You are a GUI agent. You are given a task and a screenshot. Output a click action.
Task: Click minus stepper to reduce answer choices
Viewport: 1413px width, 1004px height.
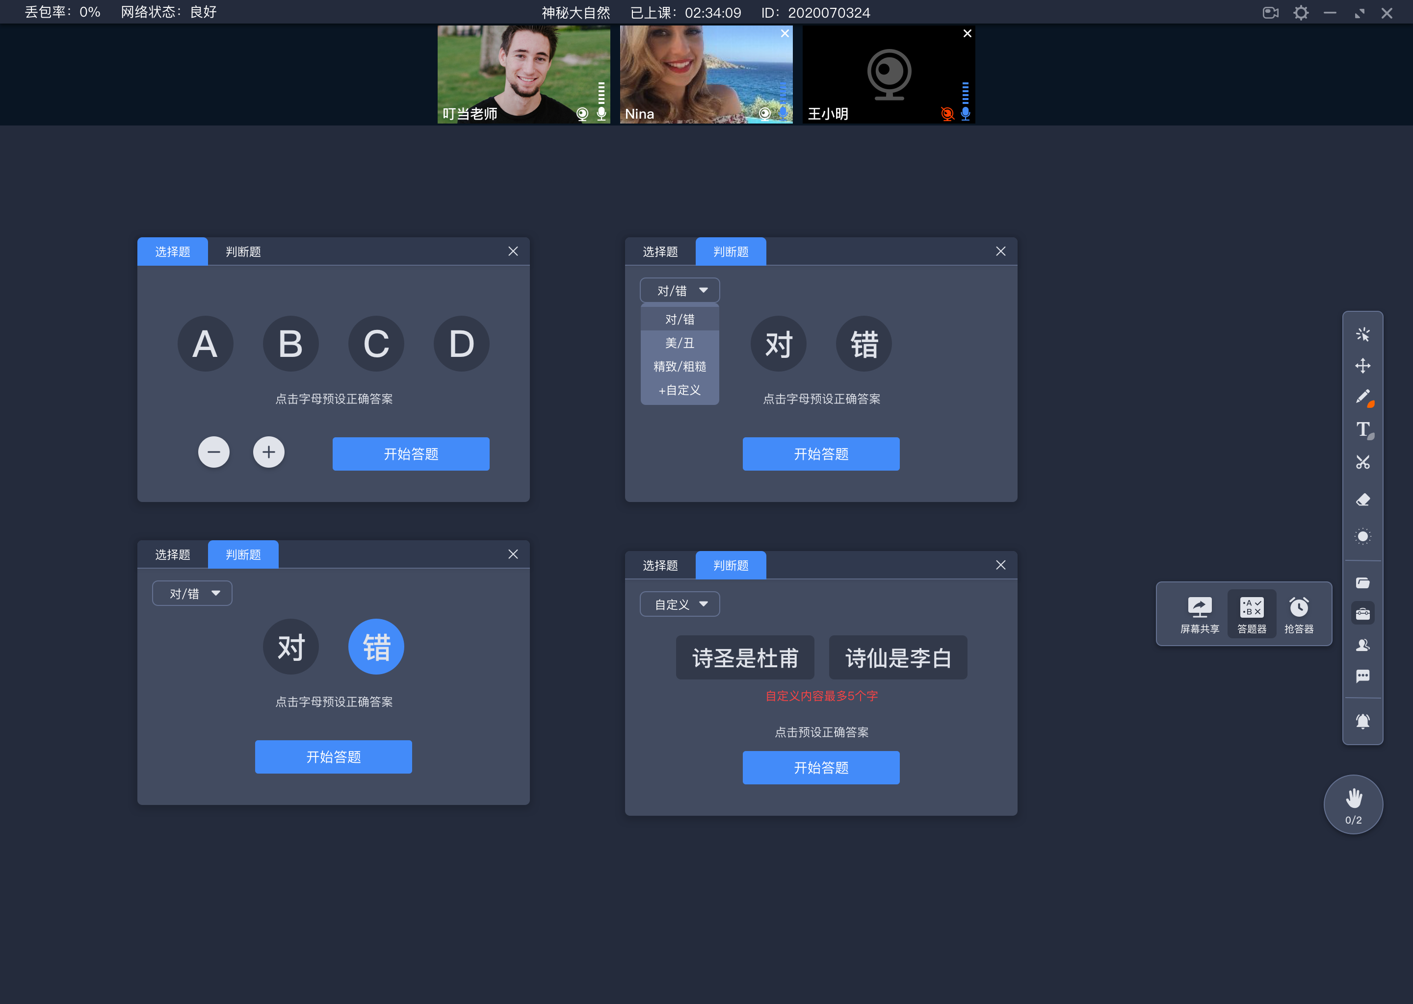[x=213, y=452]
